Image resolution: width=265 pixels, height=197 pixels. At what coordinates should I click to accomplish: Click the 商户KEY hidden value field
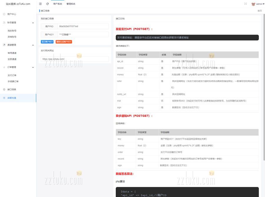pos(83,34)
